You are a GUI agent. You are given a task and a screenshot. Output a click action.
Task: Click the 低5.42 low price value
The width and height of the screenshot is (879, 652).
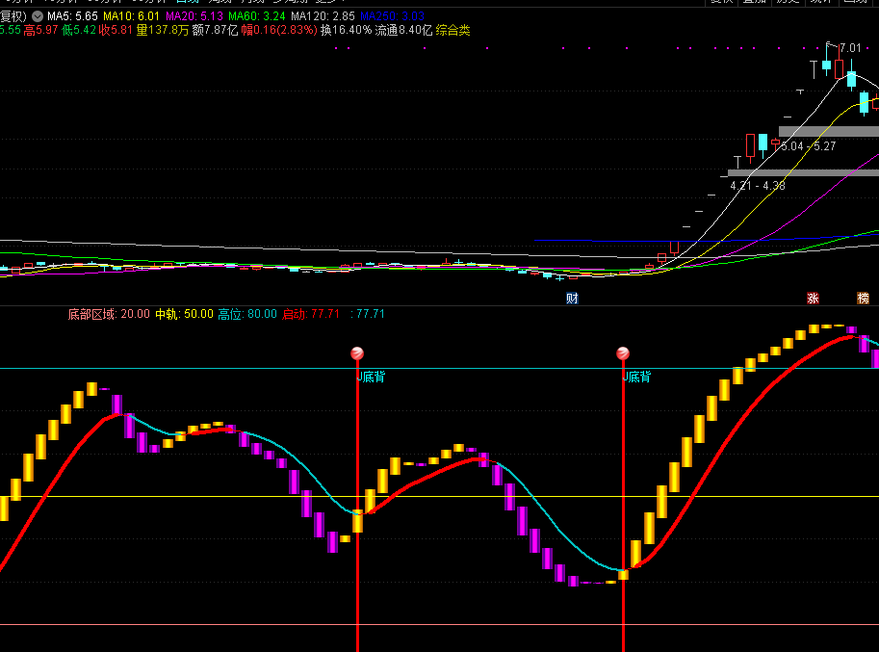pos(79,30)
